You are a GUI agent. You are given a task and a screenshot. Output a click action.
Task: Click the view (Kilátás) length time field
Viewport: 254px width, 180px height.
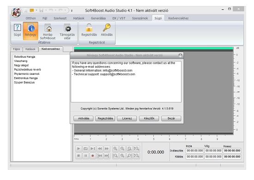click(232, 157)
